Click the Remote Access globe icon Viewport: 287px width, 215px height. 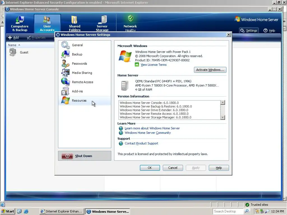click(x=65, y=82)
